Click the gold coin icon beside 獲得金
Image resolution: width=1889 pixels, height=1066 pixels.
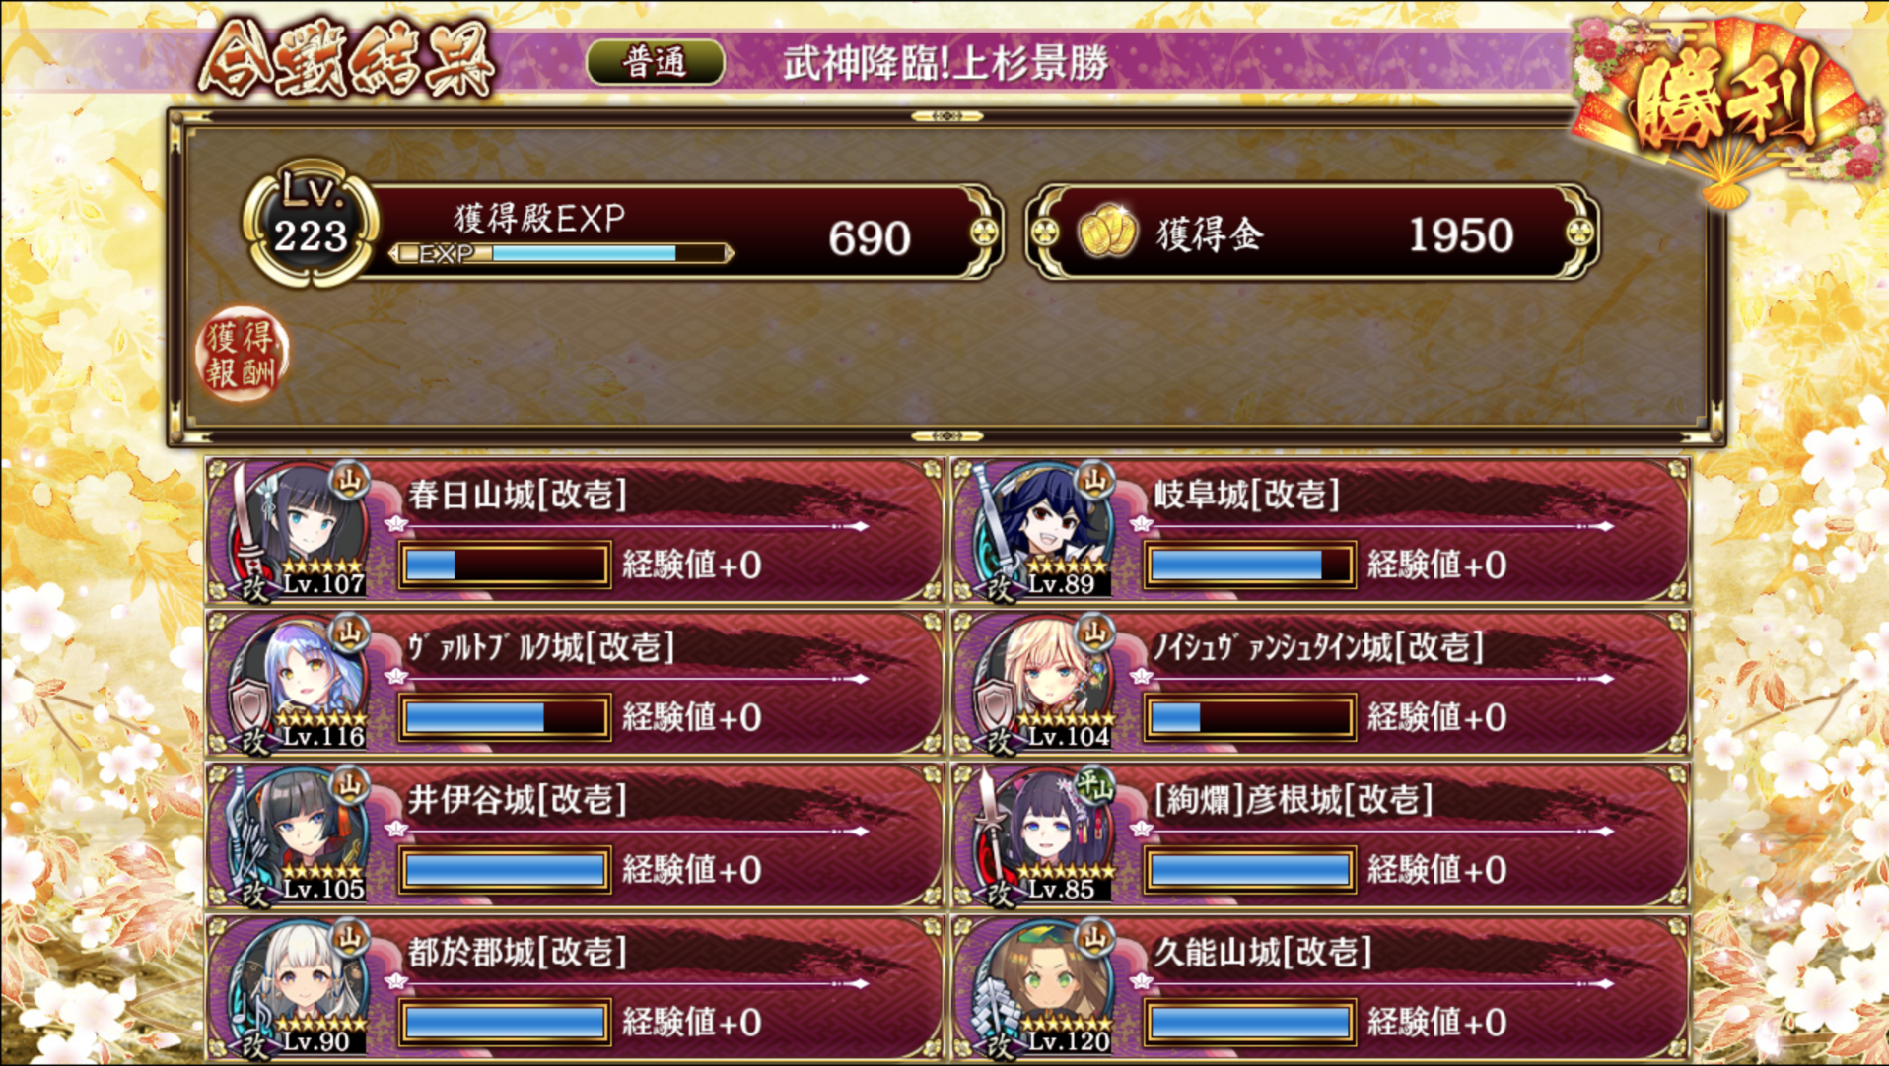1106,233
